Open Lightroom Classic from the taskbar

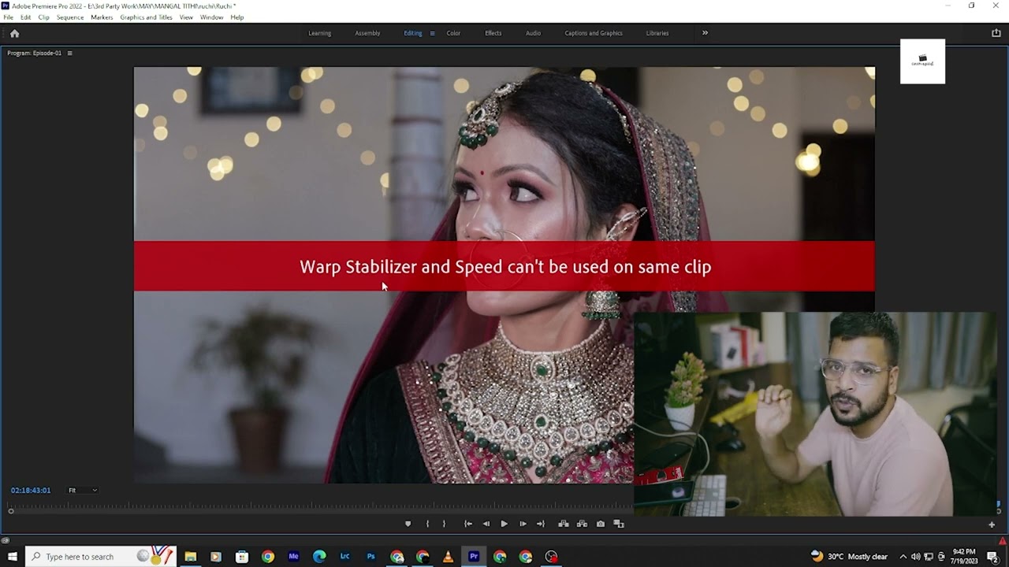coord(345,557)
